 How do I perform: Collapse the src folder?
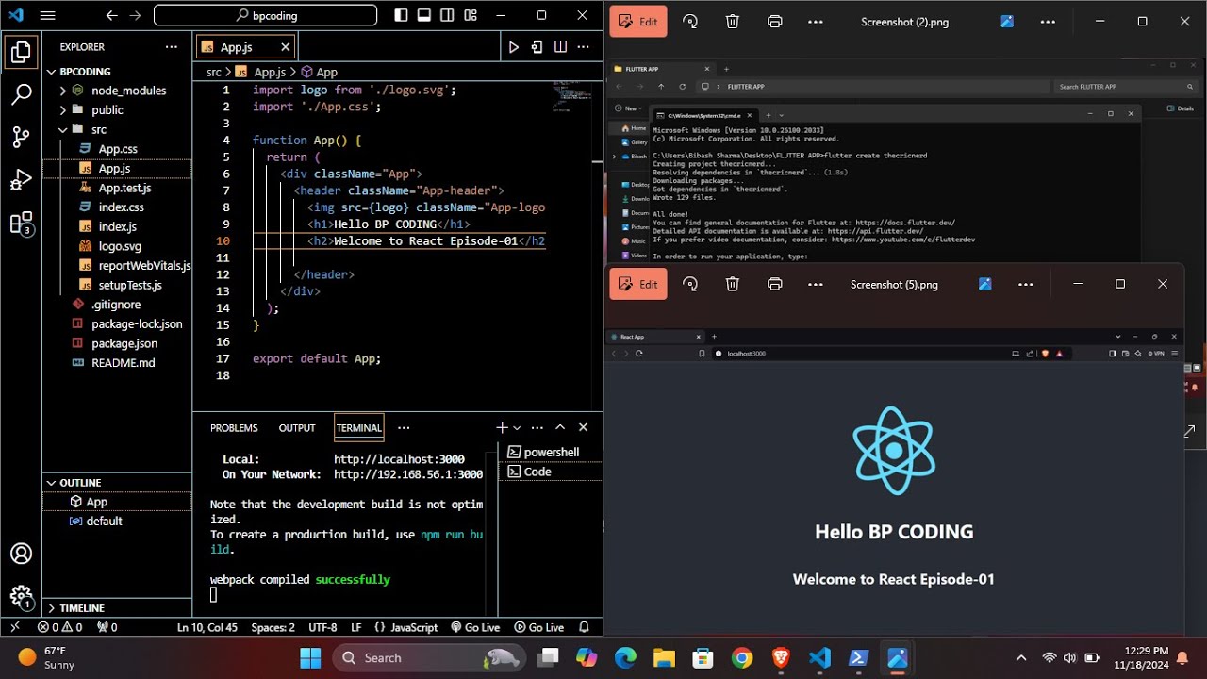116,129
